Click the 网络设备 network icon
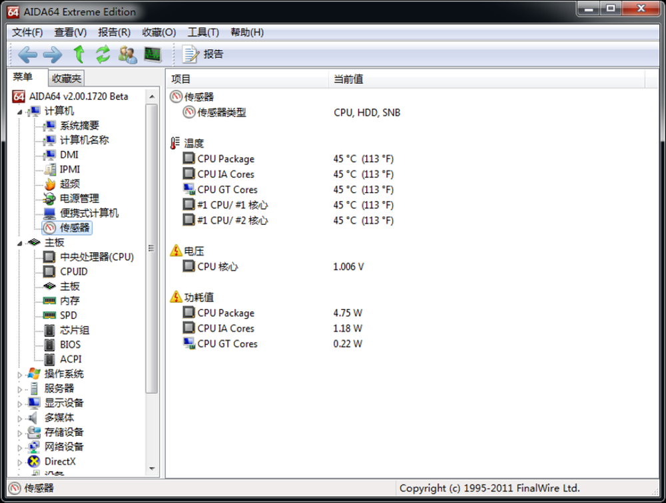 34,447
